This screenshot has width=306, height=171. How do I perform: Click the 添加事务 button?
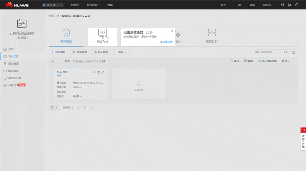point(59,52)
